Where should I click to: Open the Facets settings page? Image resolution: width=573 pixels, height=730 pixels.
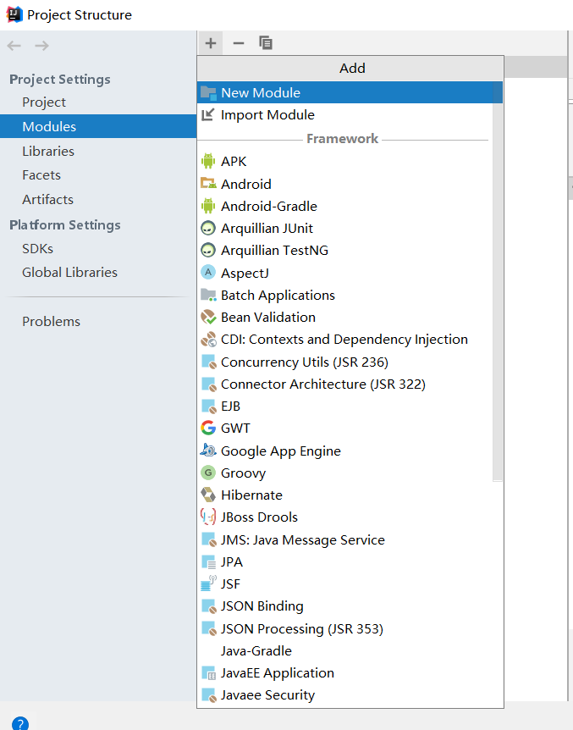[x=41, y=175]
